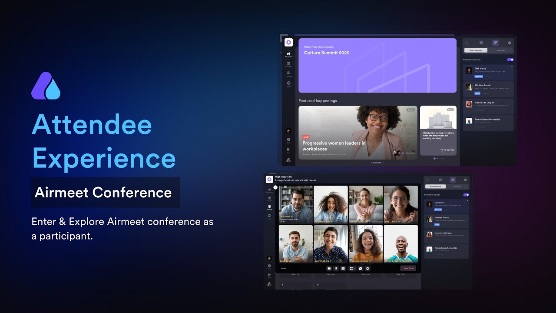Mute the microphone in the lounge table toolbar

pos(336,269)
